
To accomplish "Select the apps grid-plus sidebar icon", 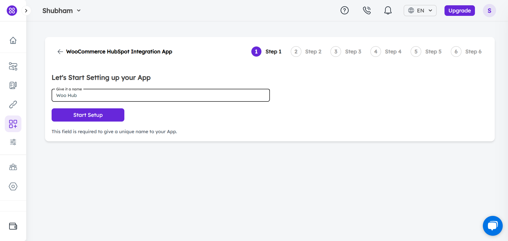I will point(13,124).
